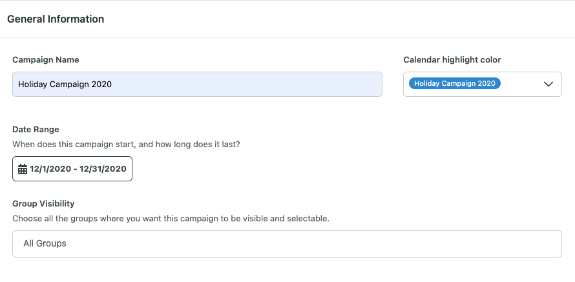Click the Group Visibility label
The height and width of the screenshot is (282, 575).
click(x=43, y=204)
